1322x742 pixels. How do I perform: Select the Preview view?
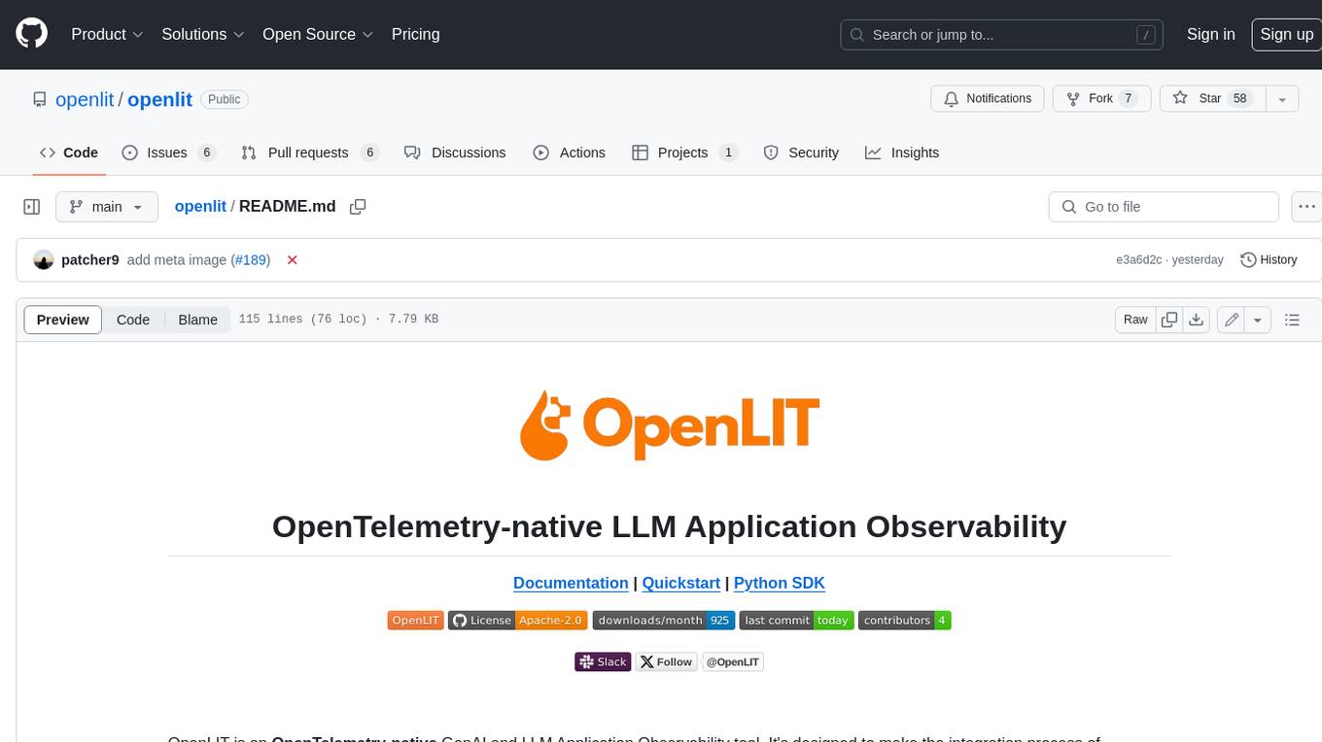[63, 320]
